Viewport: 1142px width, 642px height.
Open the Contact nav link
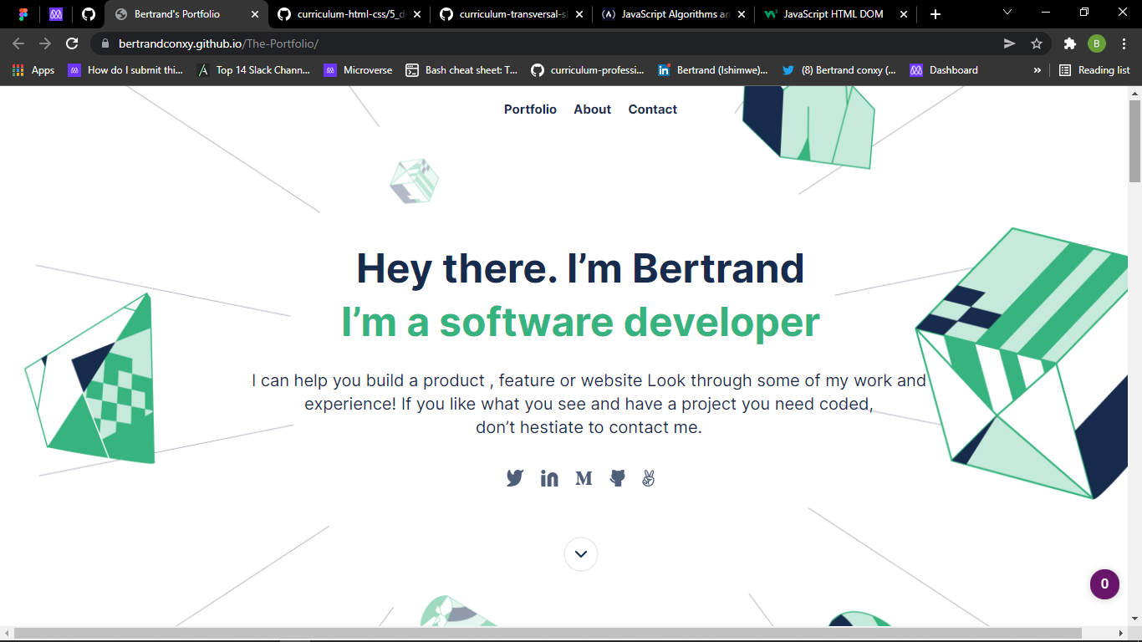pos(653,110)
